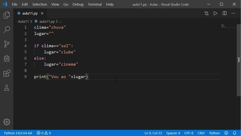Image resolution: width=241 pixels, height=136 pixels.
Task: Click the editor minimap preview
Action: click(x=229, y=26)
